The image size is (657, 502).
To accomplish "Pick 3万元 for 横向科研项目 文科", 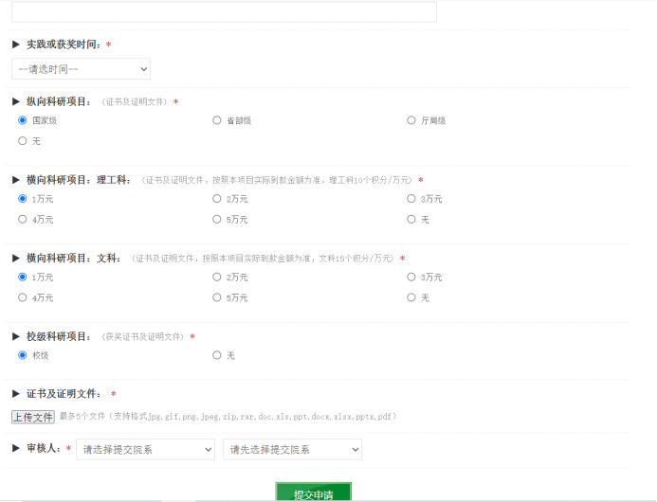I will tap(411, 278).
